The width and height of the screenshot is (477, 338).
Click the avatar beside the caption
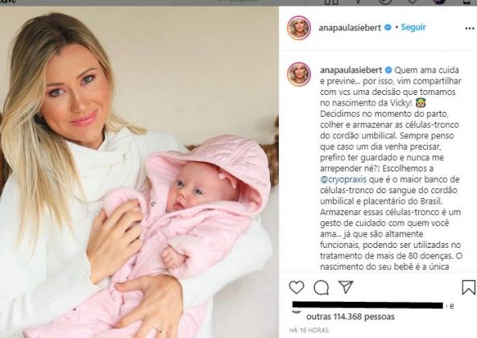point(299,74)
